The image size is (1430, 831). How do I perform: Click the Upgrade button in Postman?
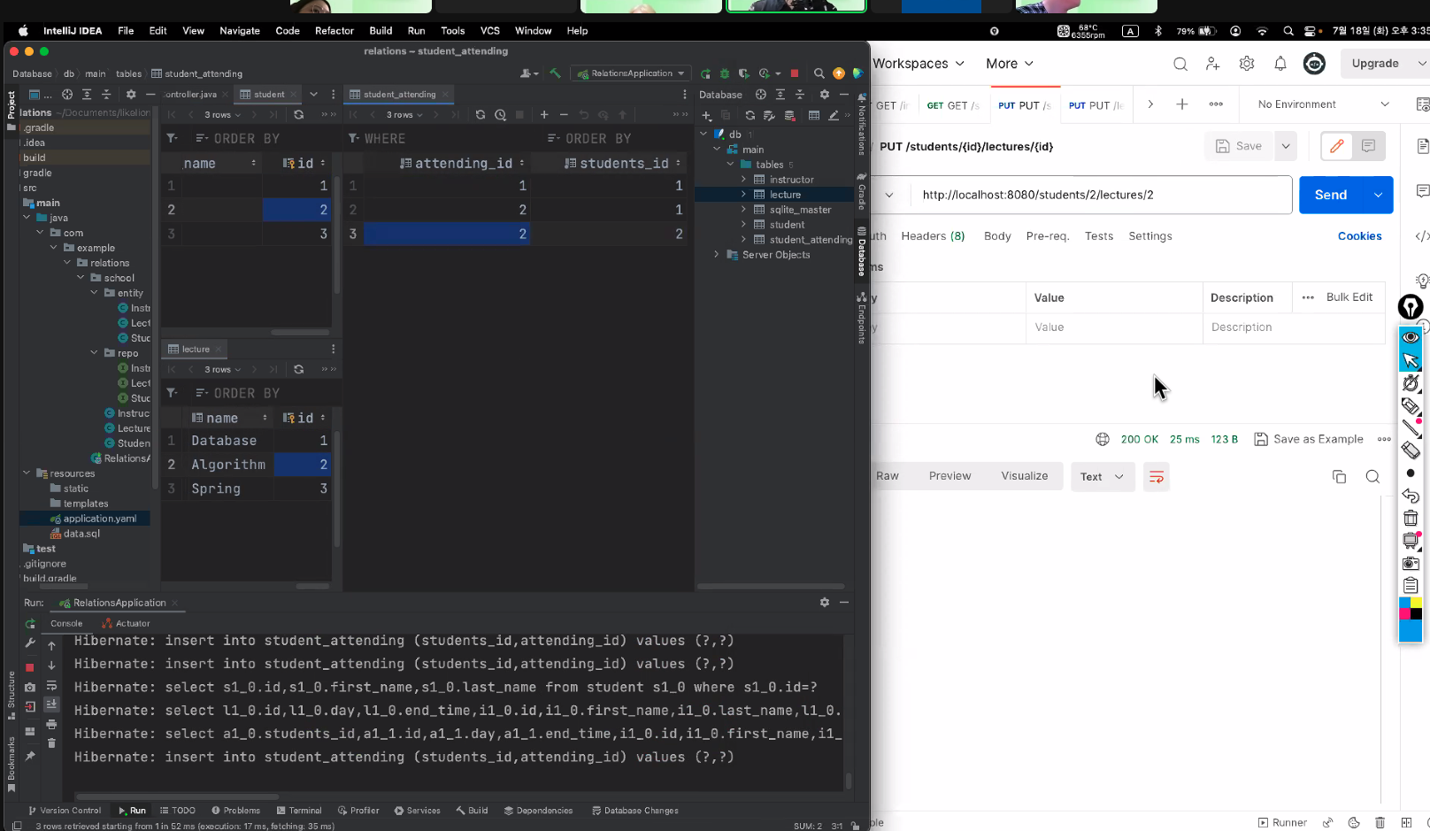(1375, 64)
